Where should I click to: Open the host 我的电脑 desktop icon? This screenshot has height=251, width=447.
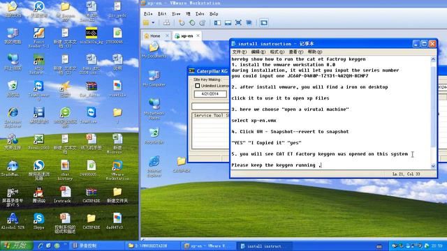[13, 36]
